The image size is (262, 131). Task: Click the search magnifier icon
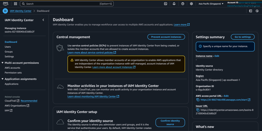(x=23, y=4)
